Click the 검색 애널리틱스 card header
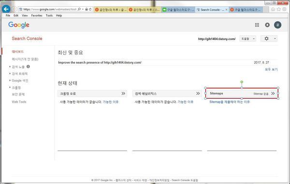The height and width of the screenshot is (184, 290). (167, 93)
